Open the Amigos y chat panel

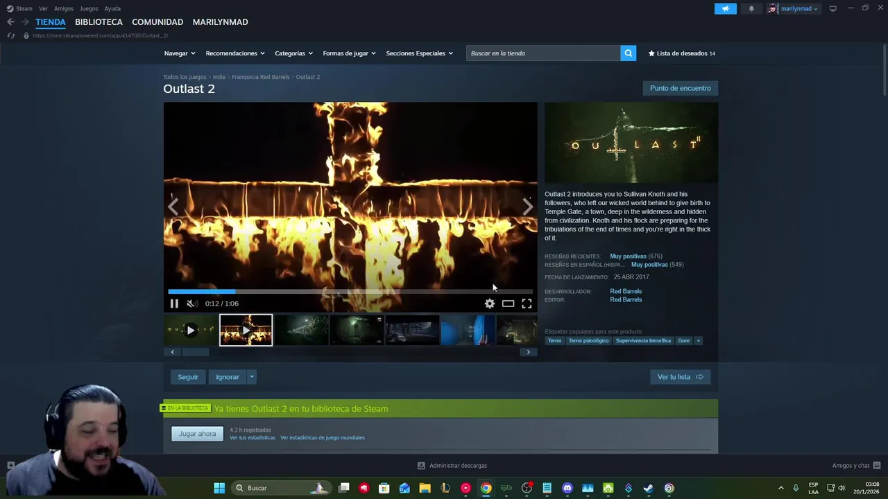pyautogui.click(x=856, y=466)
